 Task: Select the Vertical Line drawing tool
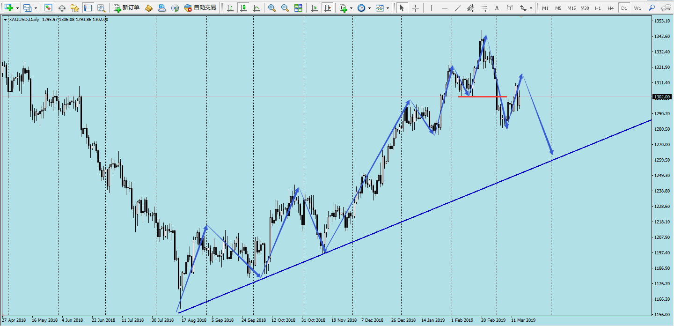coord(432,8)
